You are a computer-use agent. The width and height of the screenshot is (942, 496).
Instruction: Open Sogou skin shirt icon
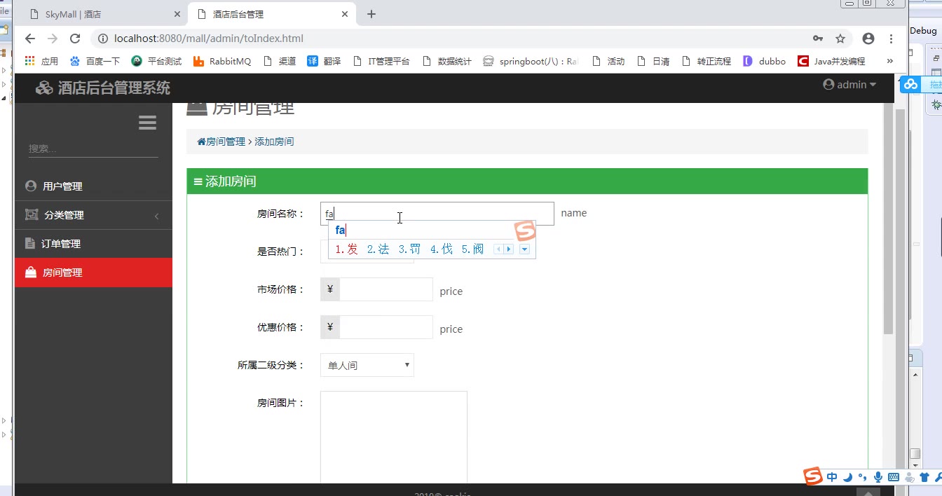924,477
